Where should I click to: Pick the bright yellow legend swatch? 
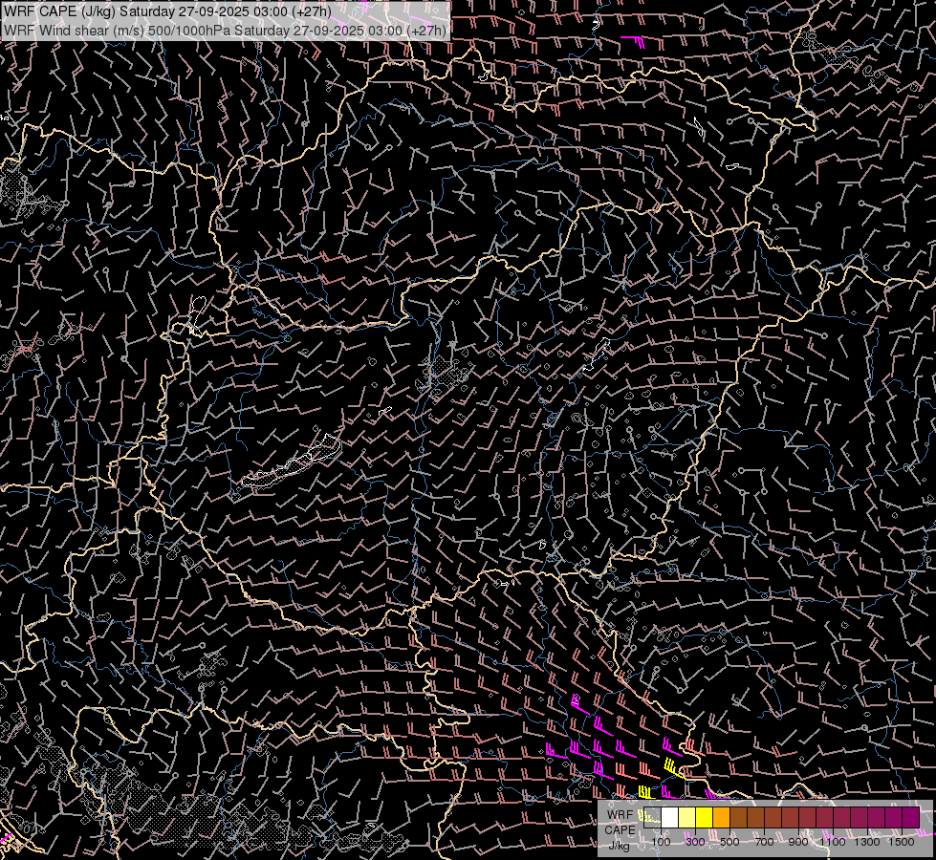coord(704,818)
